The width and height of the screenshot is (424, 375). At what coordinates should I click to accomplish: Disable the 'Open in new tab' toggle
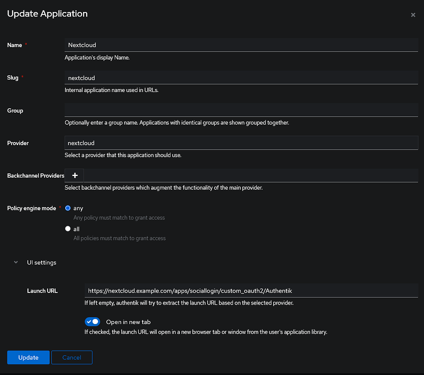point(92,321)
